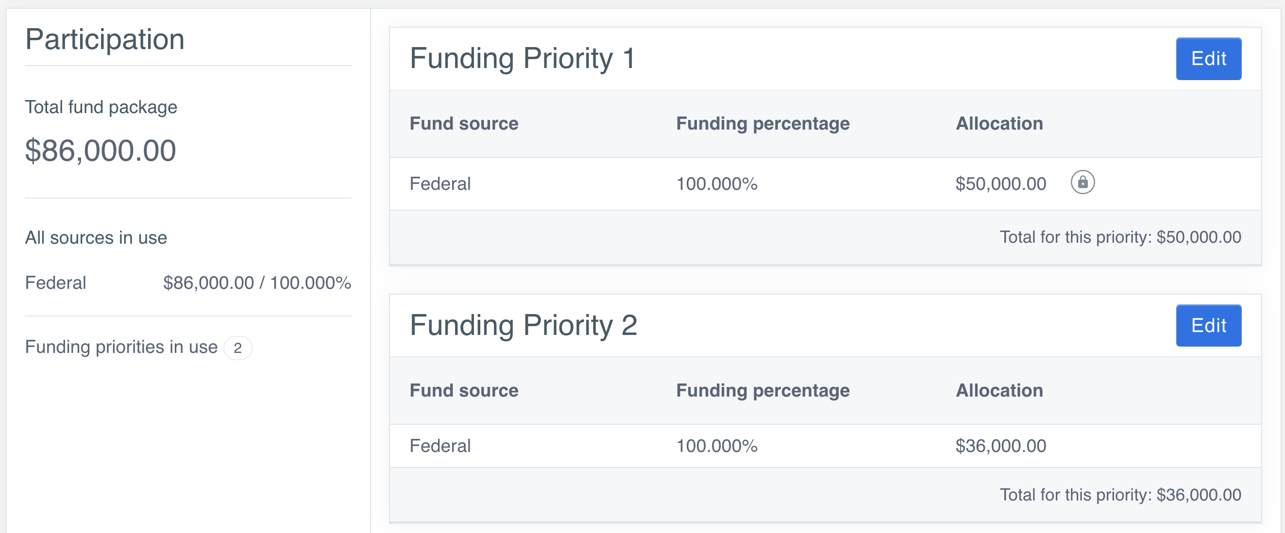Screen dimensions: 1285x533
Task: Click the funding priorities count badge
Action: (237, 348)
